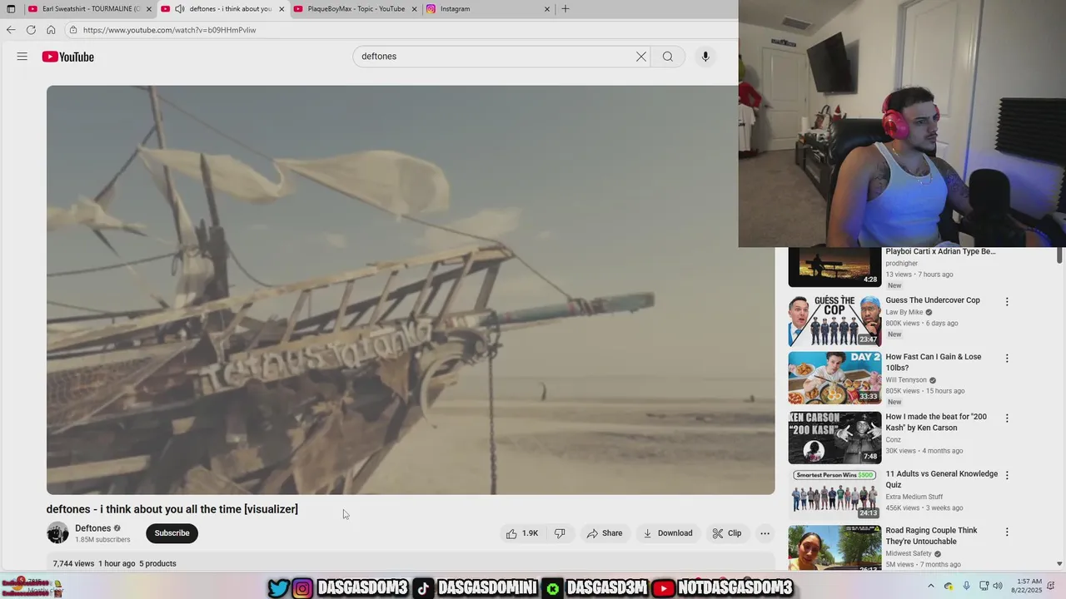Go to the YouTube home logo
The width and height of the screenshot is (1066, 599).
pos(68,57)
